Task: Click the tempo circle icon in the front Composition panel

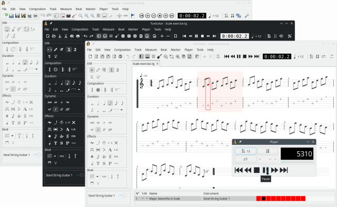Action: tap(98, 90)
